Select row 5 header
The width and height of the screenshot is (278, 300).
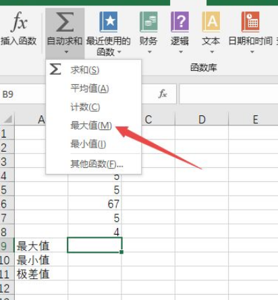pyautogui.click(x=7, y=190)
